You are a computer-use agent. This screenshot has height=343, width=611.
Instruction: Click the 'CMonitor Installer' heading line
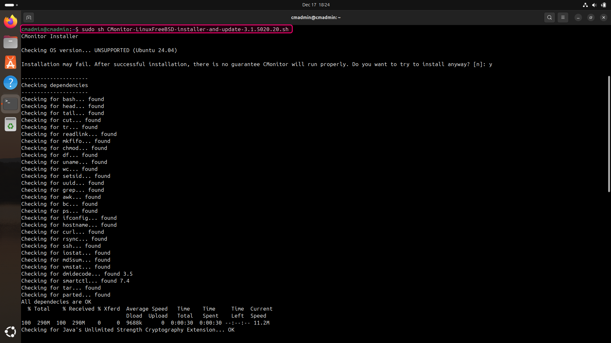[x=50, y=36]
